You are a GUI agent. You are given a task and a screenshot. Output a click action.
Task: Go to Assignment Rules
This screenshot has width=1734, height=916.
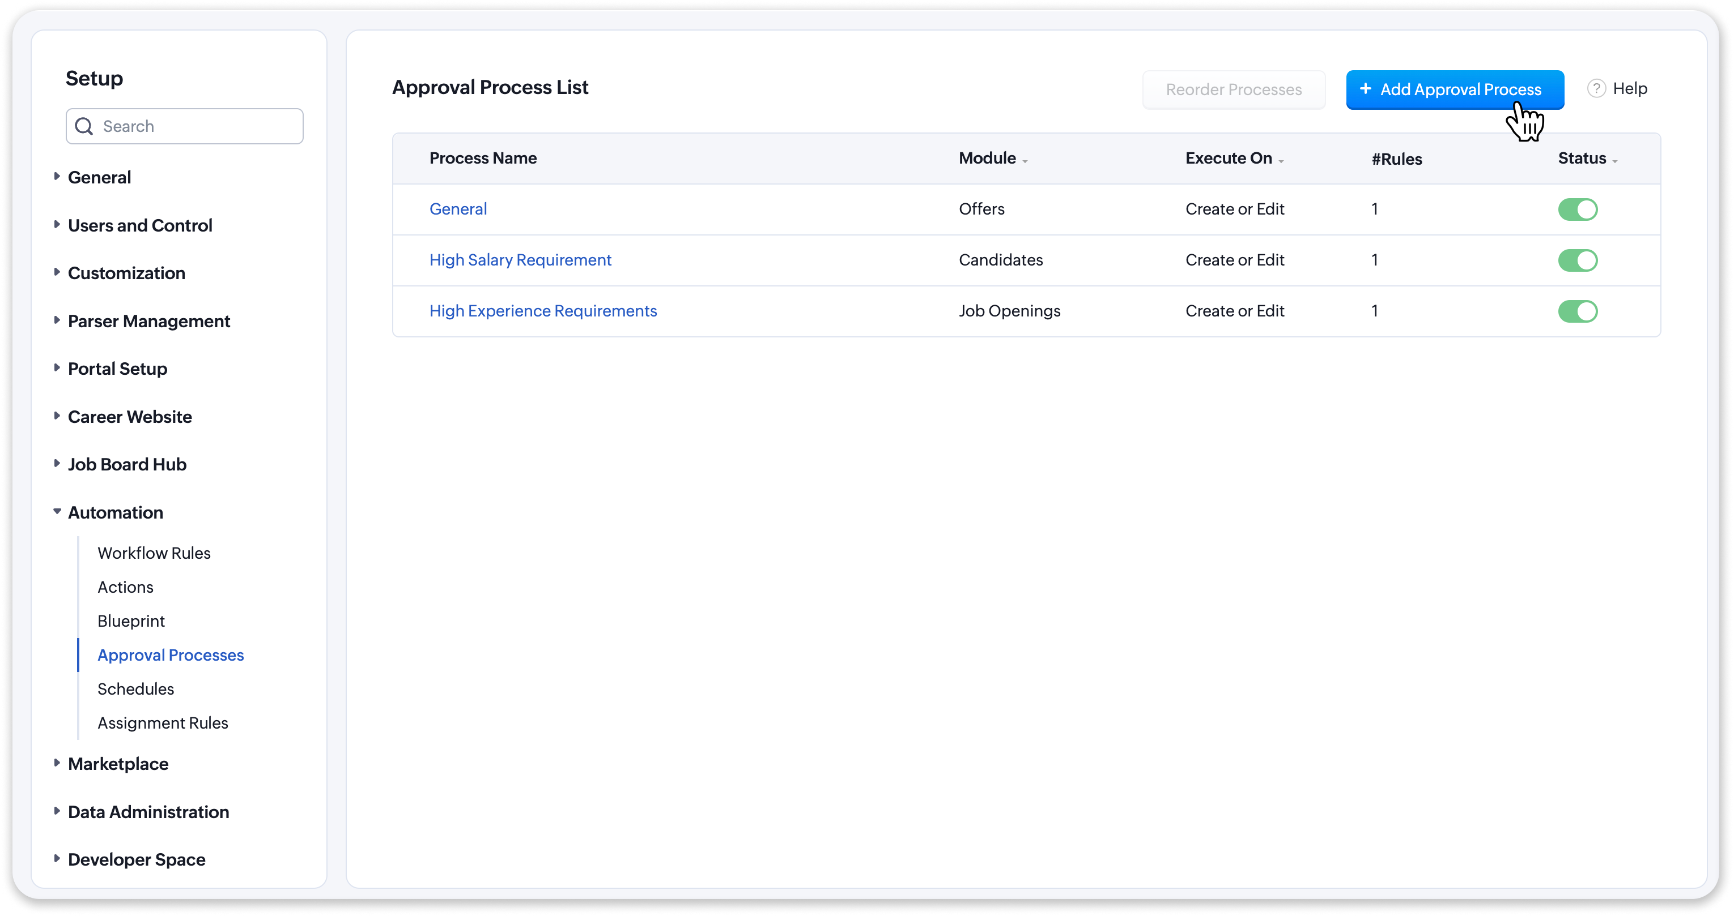[163, 723]
